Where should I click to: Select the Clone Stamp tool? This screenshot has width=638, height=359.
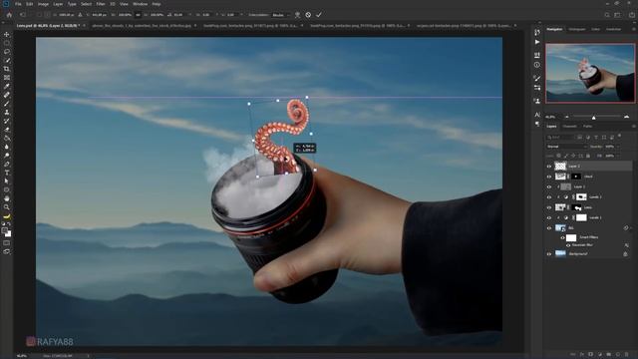click(7, 112)
